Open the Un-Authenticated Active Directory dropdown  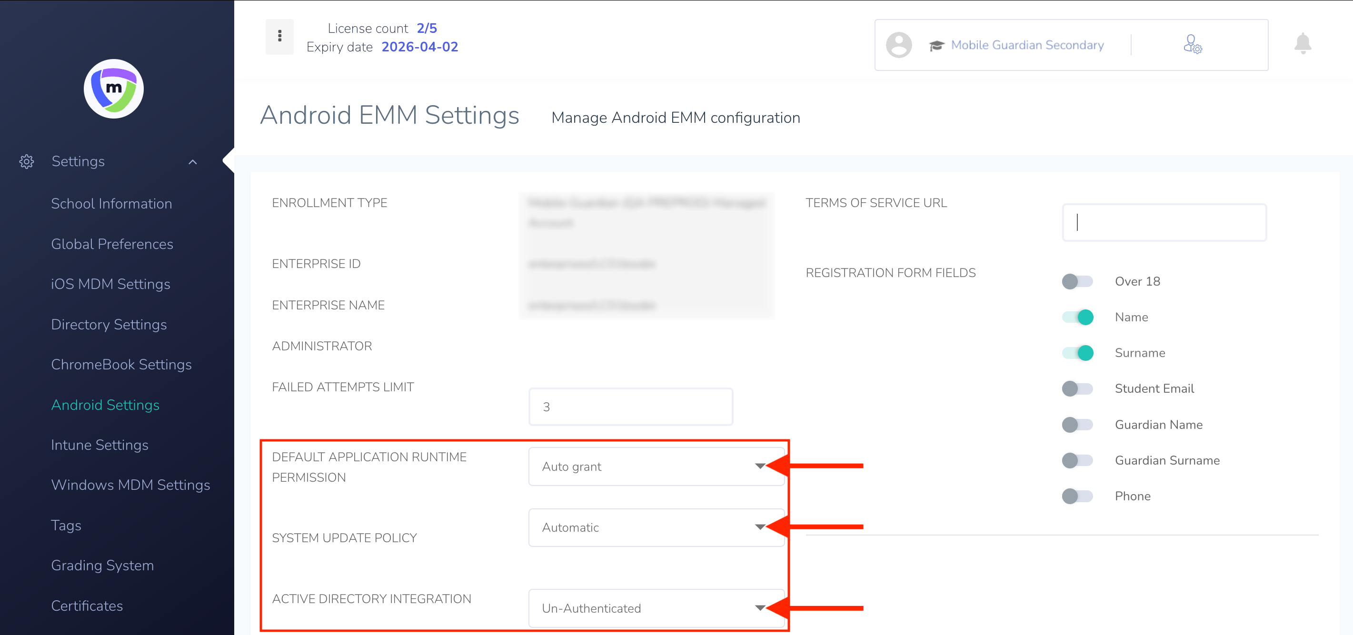point(656,608)
